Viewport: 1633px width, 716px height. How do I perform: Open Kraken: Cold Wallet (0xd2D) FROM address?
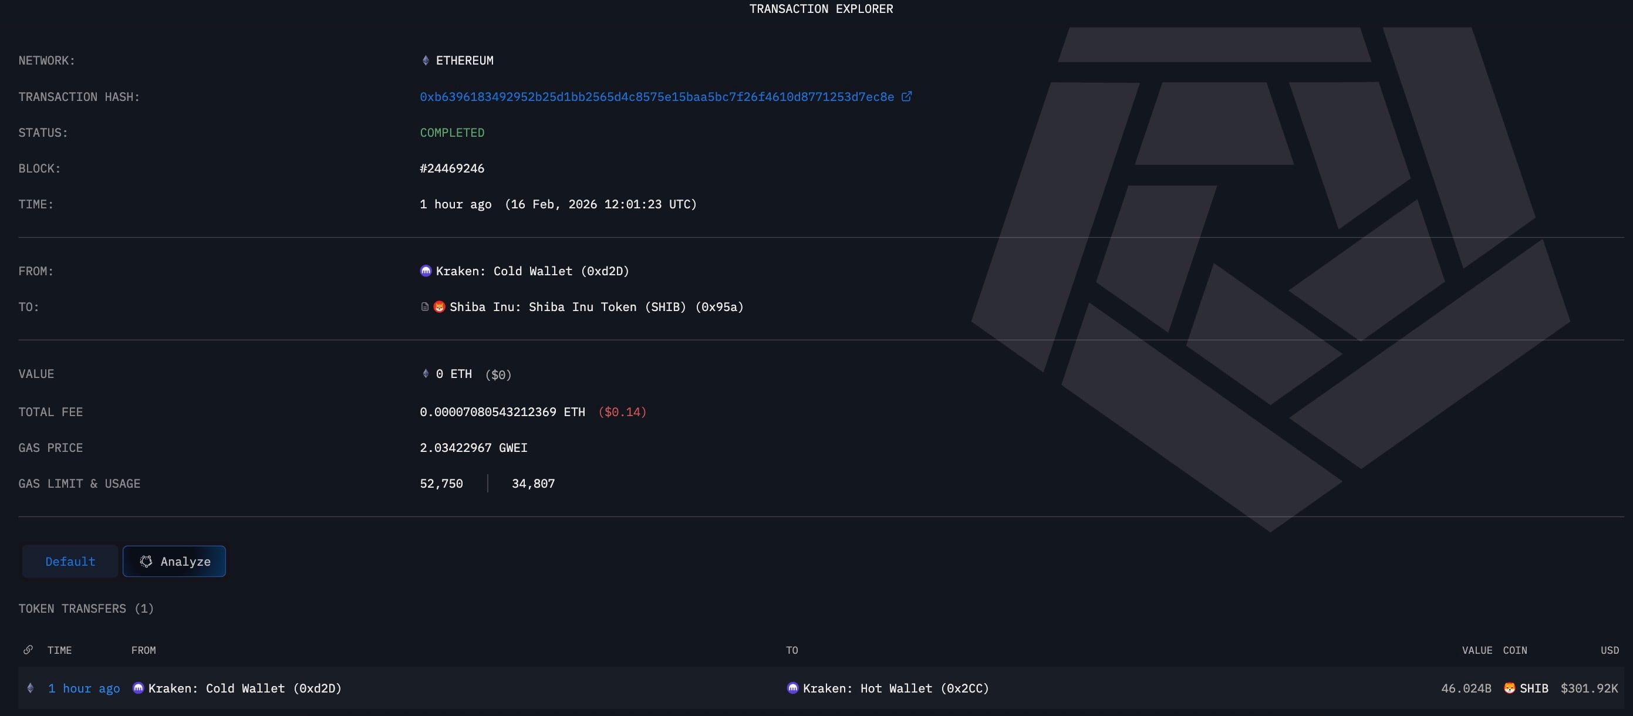(532, 271)
